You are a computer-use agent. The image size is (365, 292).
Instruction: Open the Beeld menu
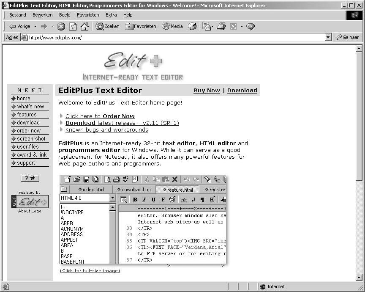point(65,15)
